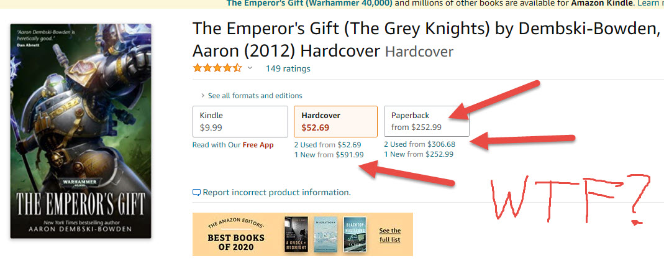Click the report speech bubble icon
Screen dimensions: 664x263
197,193
